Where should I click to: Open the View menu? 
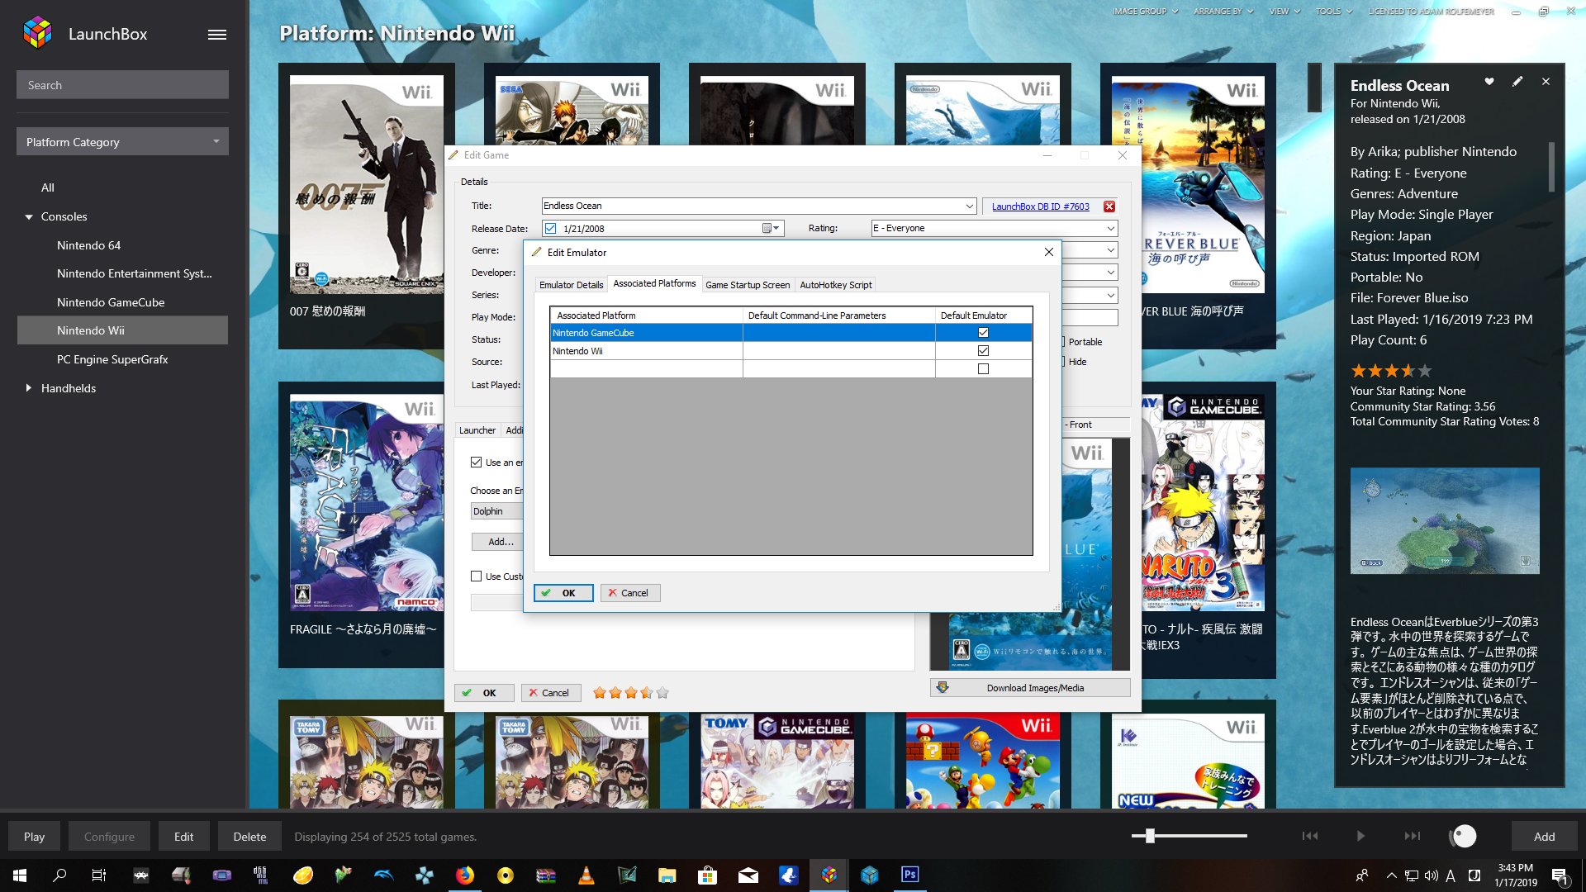pyautogui.click(x=1284, y=12)
